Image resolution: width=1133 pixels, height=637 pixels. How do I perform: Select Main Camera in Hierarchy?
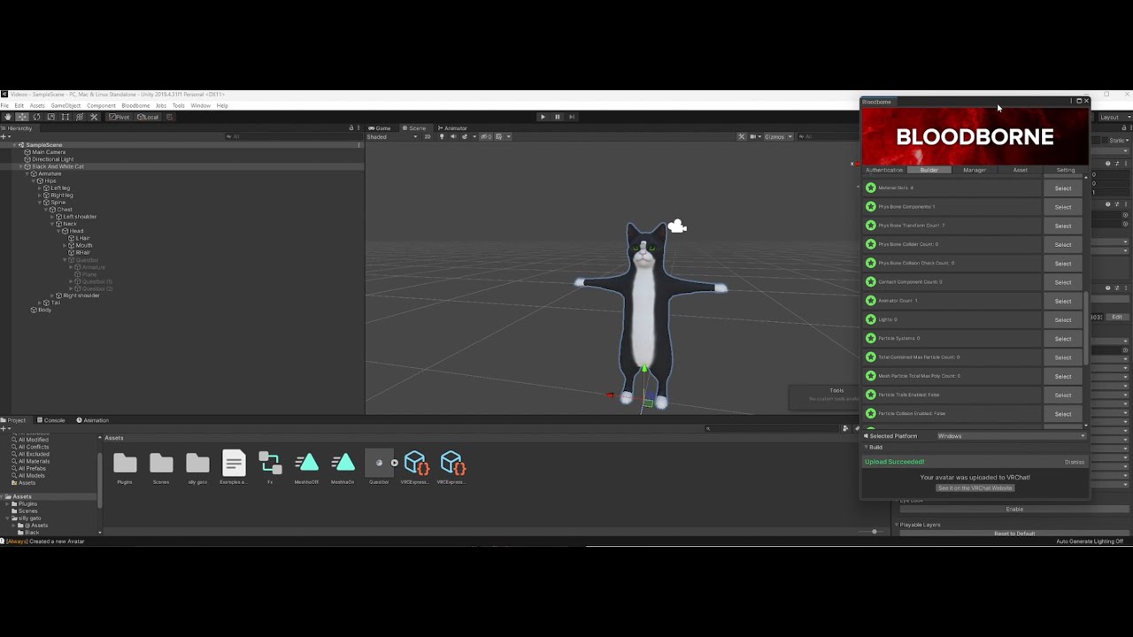(x=48, y=152)
